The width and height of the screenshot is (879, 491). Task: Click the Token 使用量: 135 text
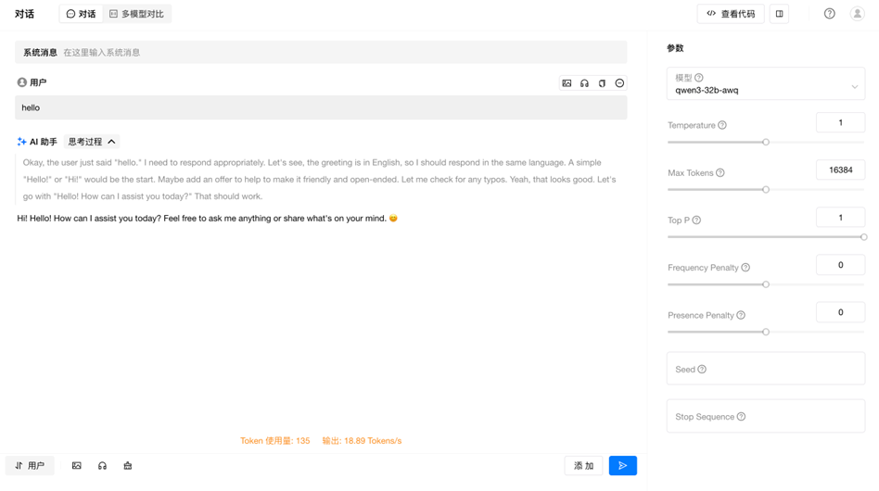coord(275,441)
